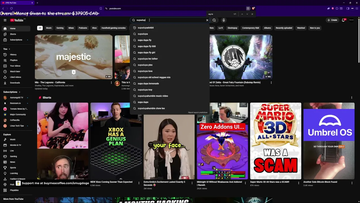The height and width of the screenshot is (203, 360).
Task: Choose suggestion supadupa old school reggae mix
Action: (x=170, y=77)
